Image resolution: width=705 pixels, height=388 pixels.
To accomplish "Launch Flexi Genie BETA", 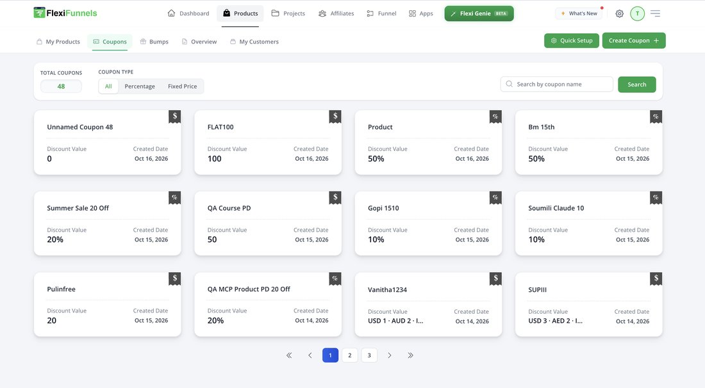I will click(479, 13).
